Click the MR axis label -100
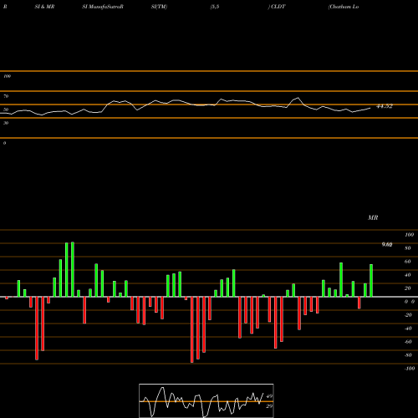Viewport: 418px width, 418px height. coord(410,369)
